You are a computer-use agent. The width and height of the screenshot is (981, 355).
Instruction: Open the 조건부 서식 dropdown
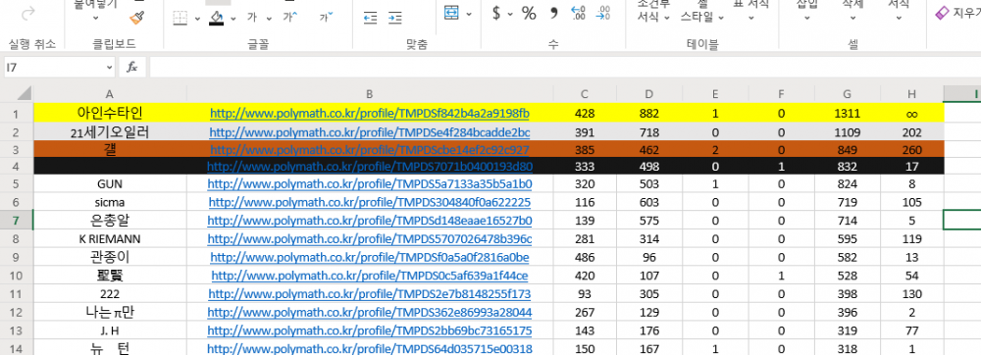pos(653,11)
